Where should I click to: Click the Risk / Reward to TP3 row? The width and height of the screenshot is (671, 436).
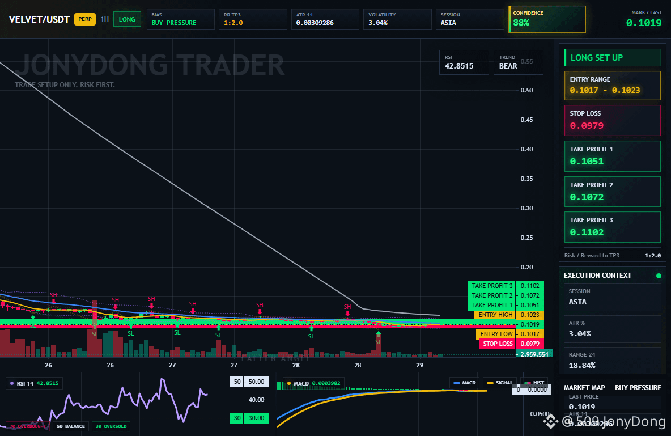613,255
